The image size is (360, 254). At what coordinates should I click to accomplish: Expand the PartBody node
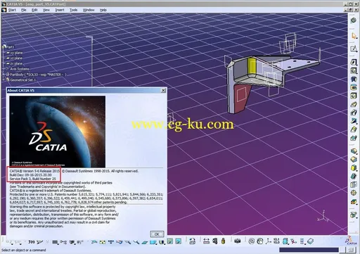pyautogui.click(x=4, y=75)
